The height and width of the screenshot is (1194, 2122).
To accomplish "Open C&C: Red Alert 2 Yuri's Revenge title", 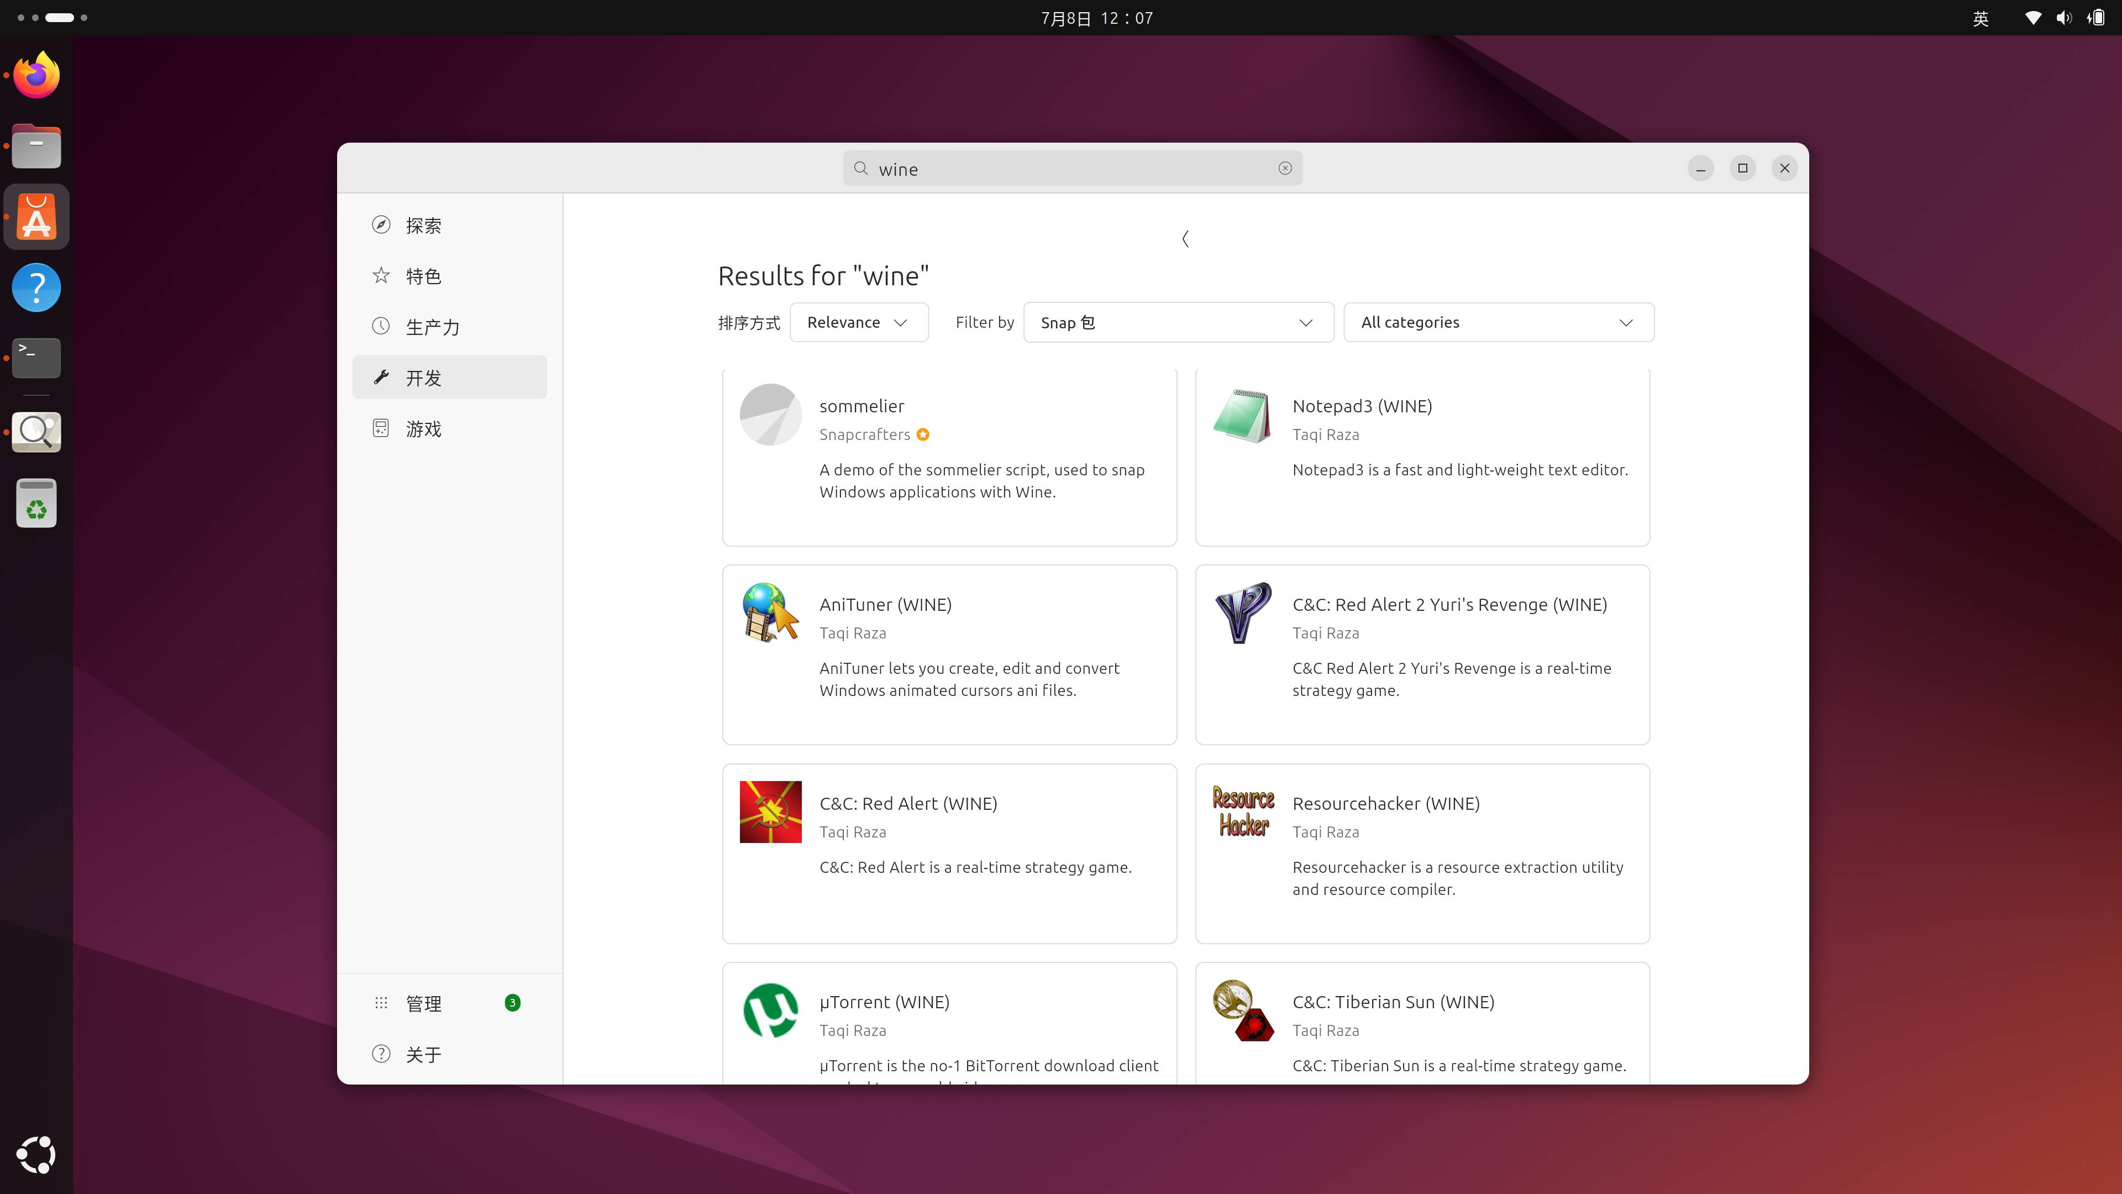I will click(x=1450, y=604).
